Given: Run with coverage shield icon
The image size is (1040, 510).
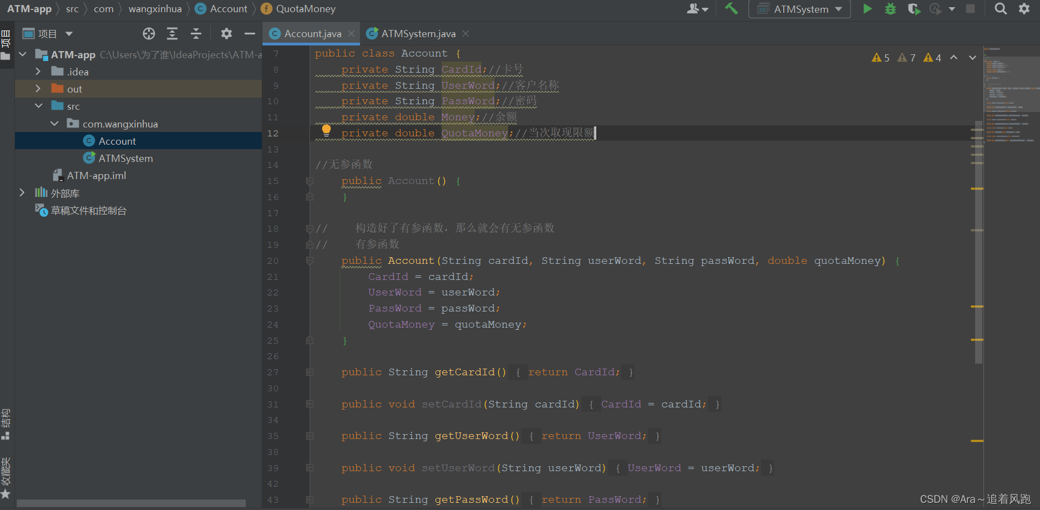Looking at the screenshot, I should pyautogui.click(x=914, y=9).
